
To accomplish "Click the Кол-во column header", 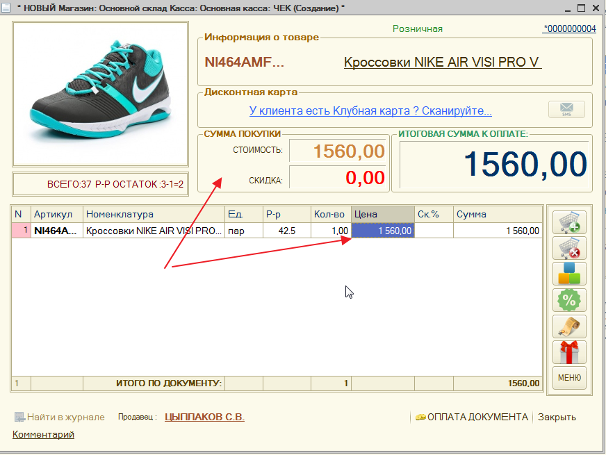I will pos(331,215).
